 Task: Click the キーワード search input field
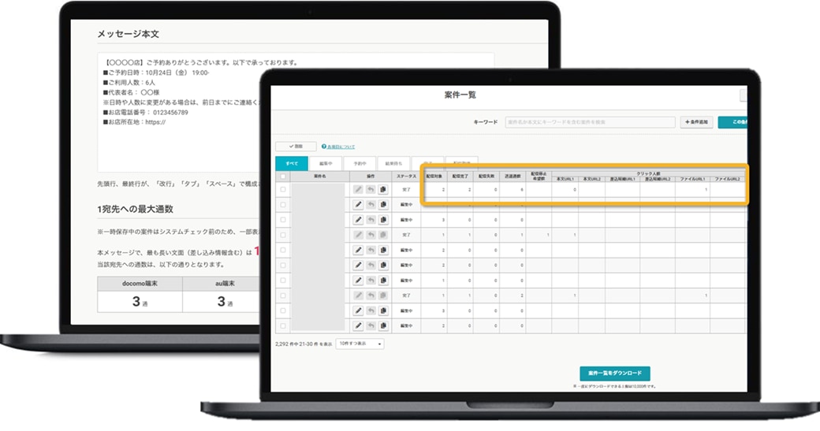click(591, 122)
